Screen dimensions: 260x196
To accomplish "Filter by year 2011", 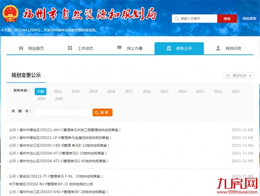I will pos(235,92).
